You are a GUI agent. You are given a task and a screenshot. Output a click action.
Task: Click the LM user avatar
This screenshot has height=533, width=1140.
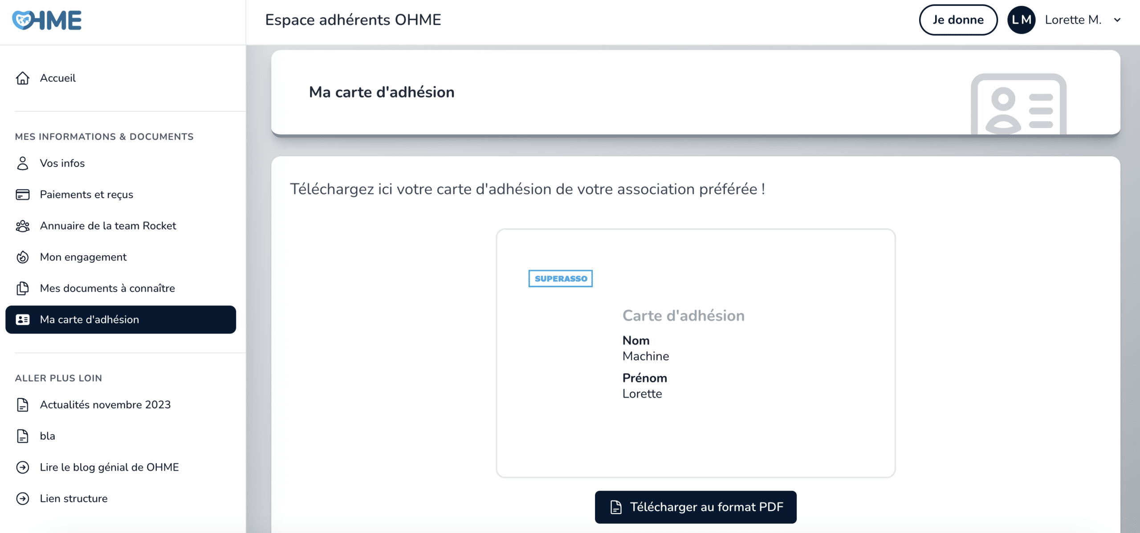point(1021,20)
